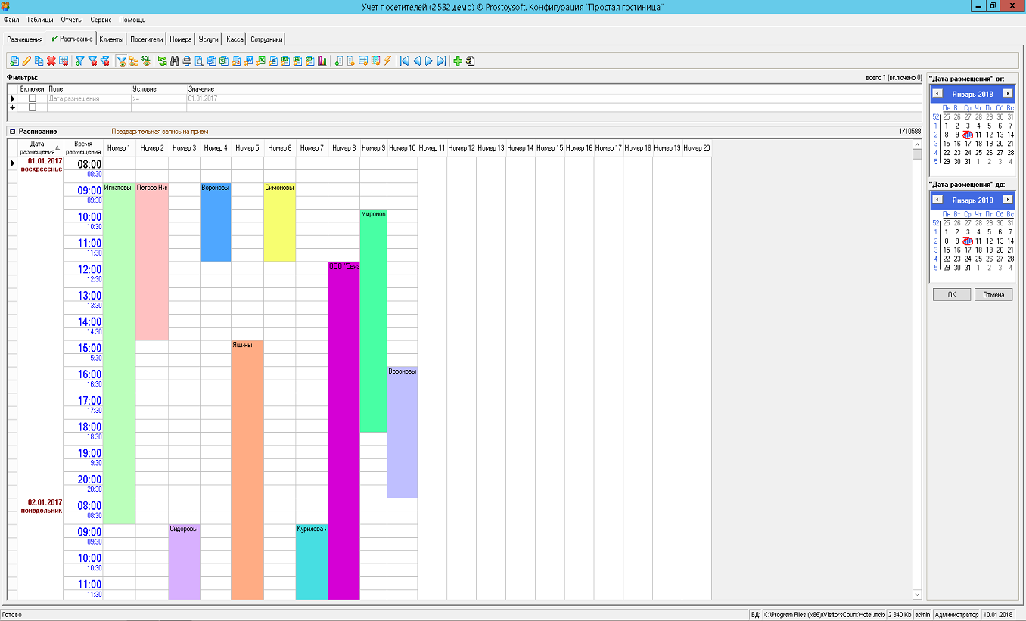Open the Файл menu

(x=11, y=20)
